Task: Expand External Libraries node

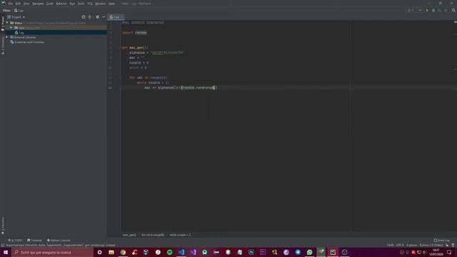Action: [7, 37]
